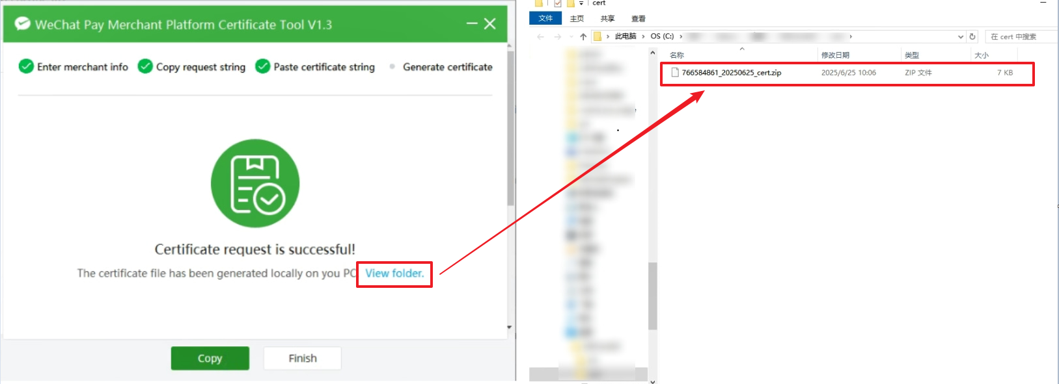This screenshot has width=1059, height=384.
Task: Open the 查看 ribbon tab
Action: (x=639, y=19)
